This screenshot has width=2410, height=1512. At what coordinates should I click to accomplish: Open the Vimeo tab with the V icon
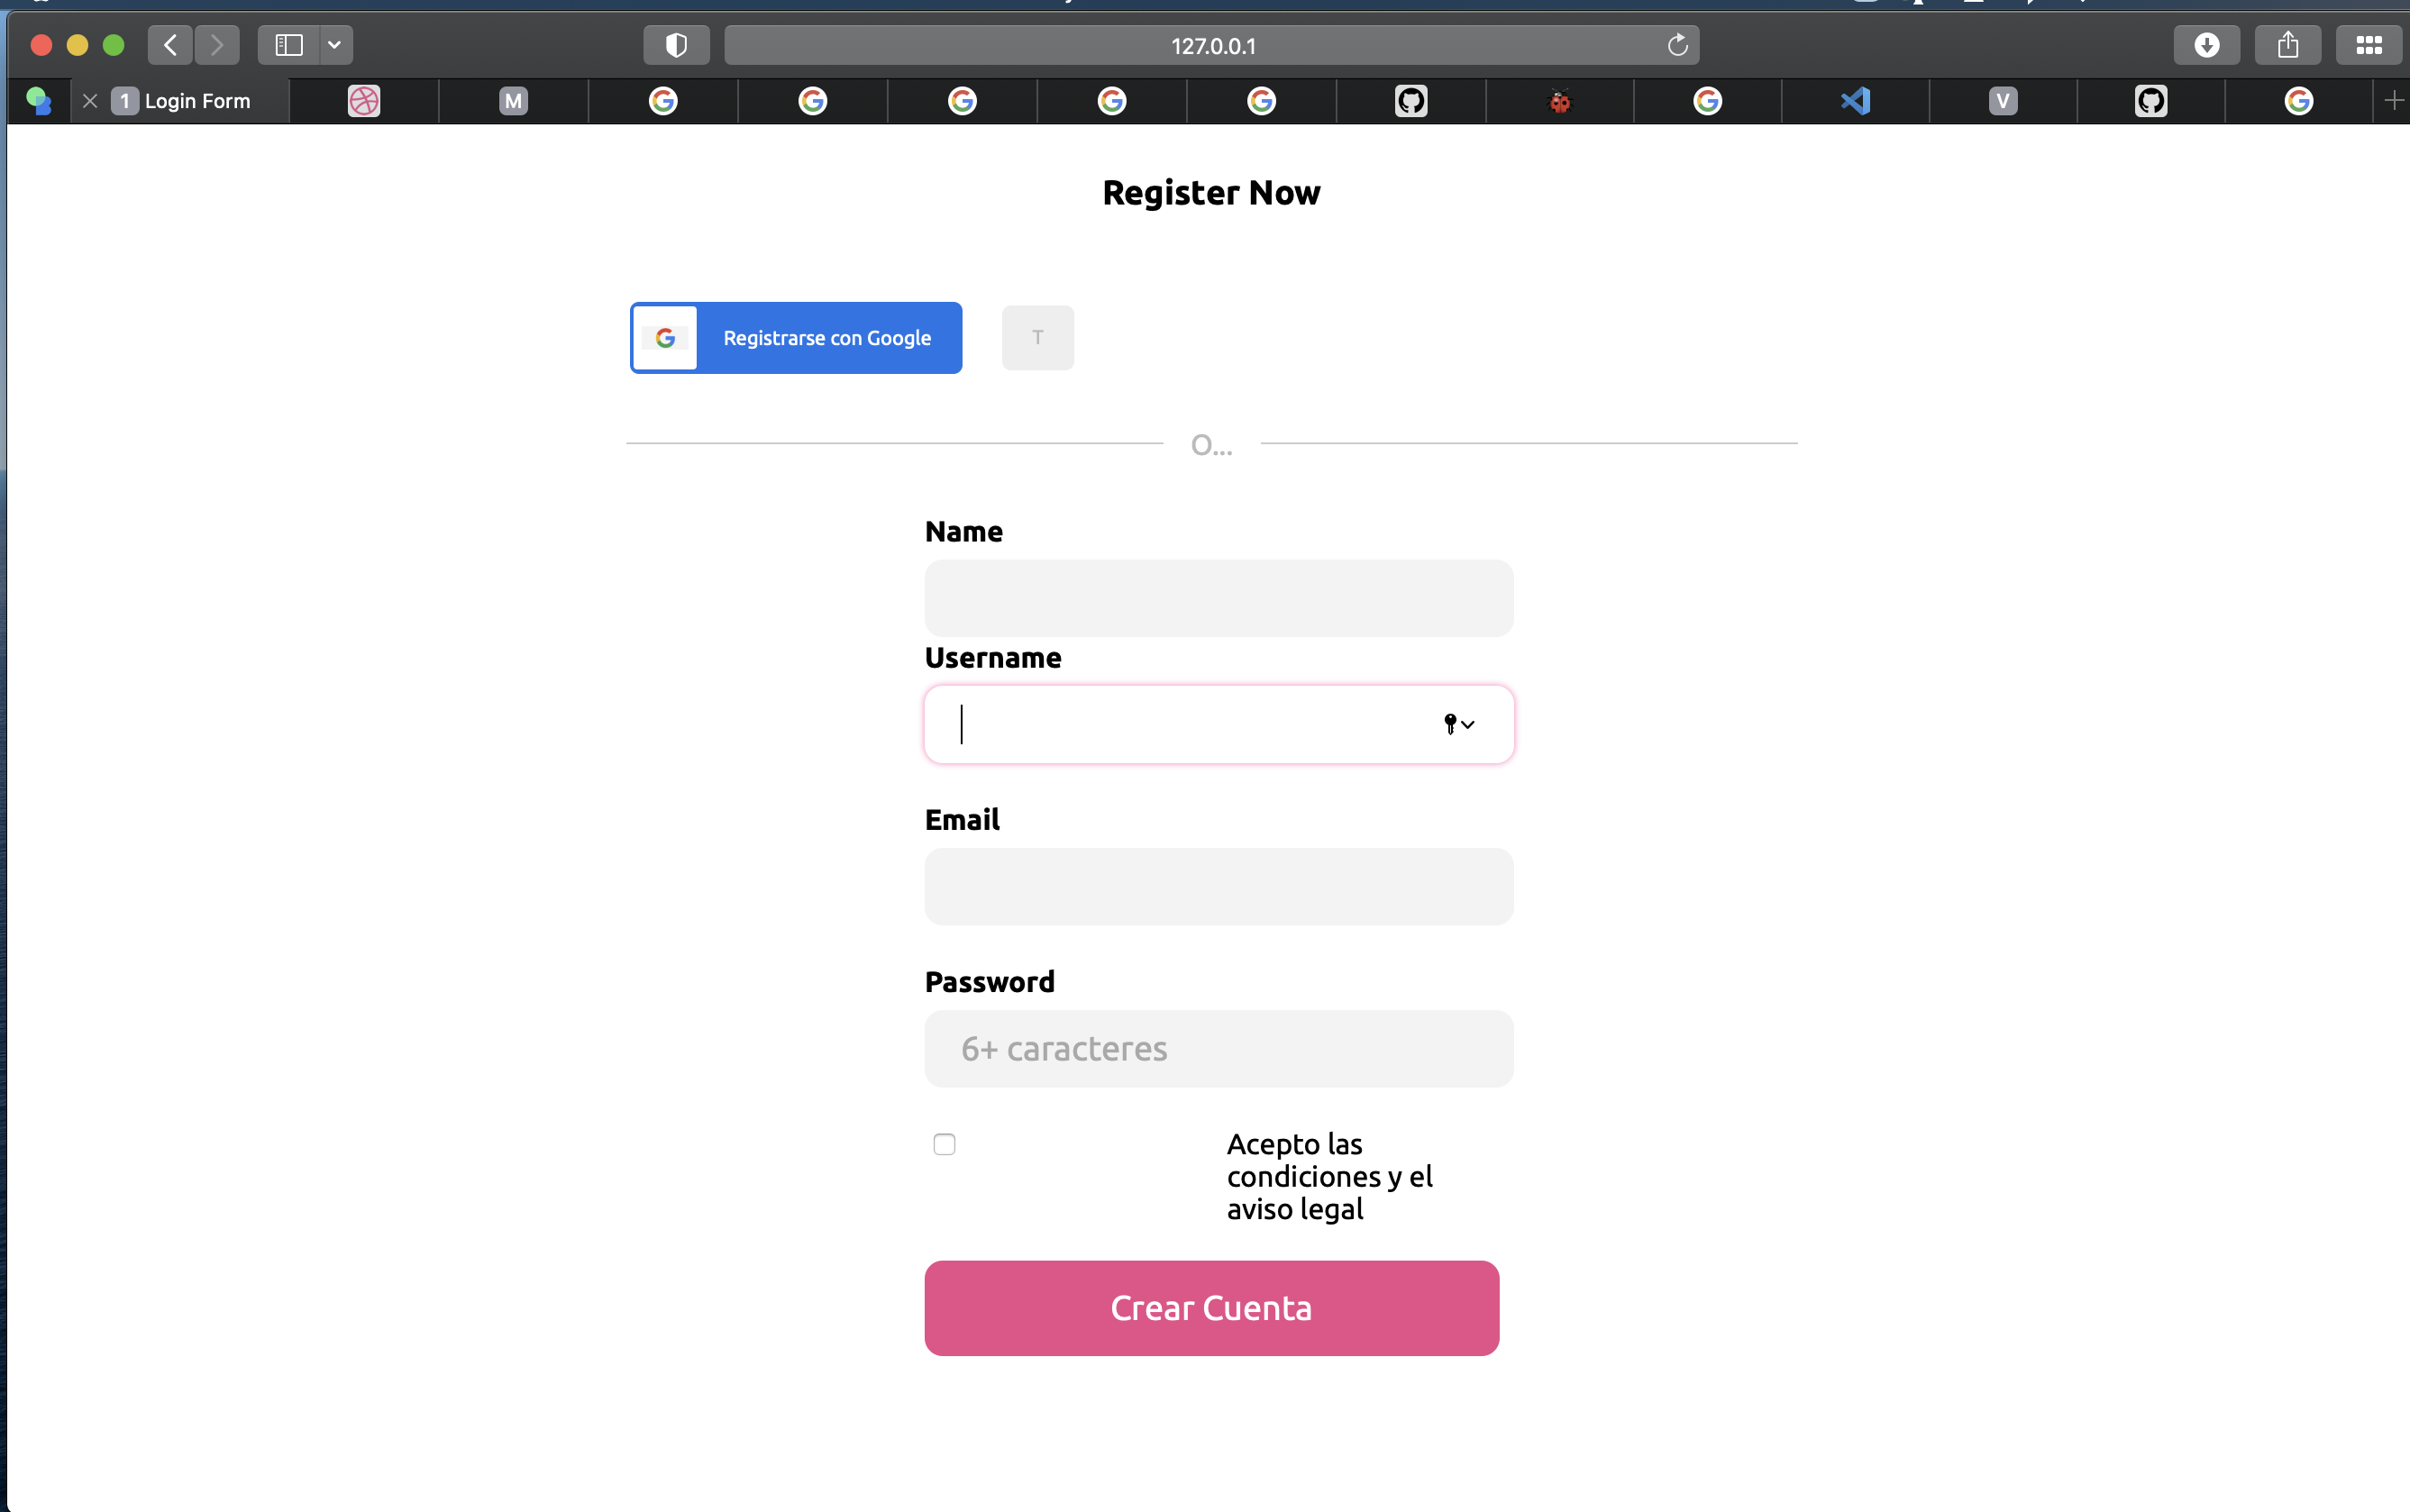coord(2001,100)
